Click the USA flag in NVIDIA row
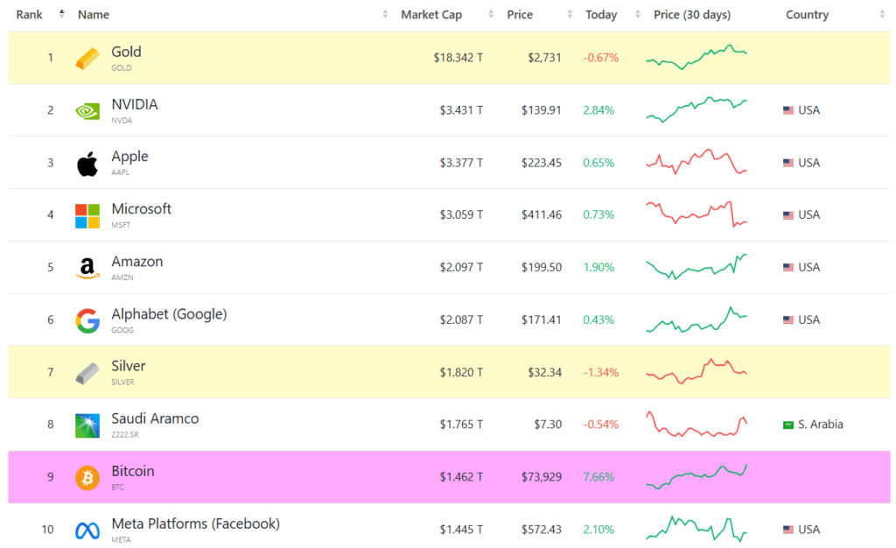 788,110
